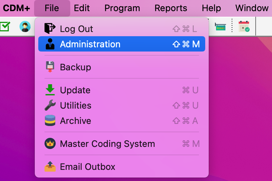
Task: Click the Archive database stack icon
Action: (x=50, y=120)
